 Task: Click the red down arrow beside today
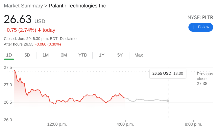click(39, 30)
